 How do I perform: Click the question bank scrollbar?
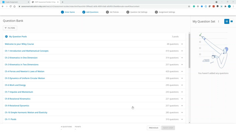(189, 51)
